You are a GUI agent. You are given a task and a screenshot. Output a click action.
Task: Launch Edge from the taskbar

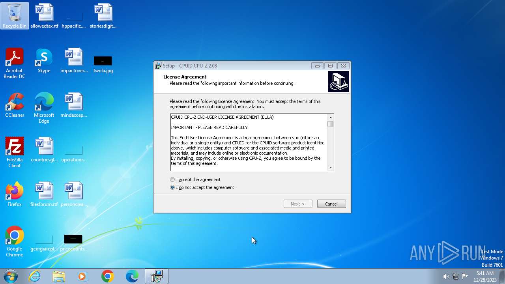(x=132, y=277)
